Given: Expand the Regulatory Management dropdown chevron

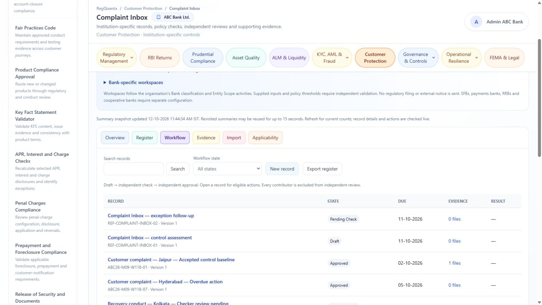Looking at the screenshot, I should click(x=132, y=58).
